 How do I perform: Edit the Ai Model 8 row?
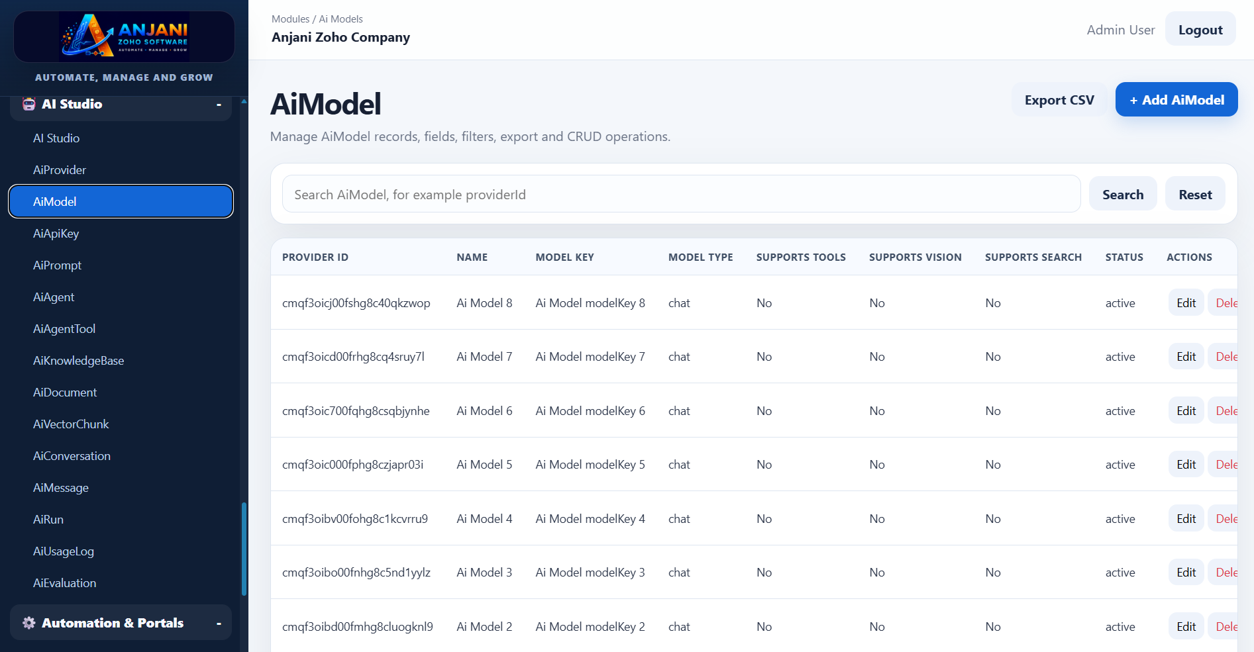tap(1186, 303)
